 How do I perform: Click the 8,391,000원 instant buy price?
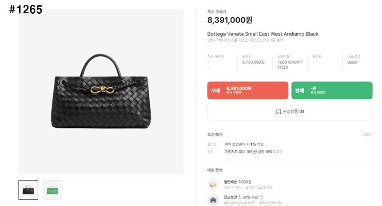(230, 20)
